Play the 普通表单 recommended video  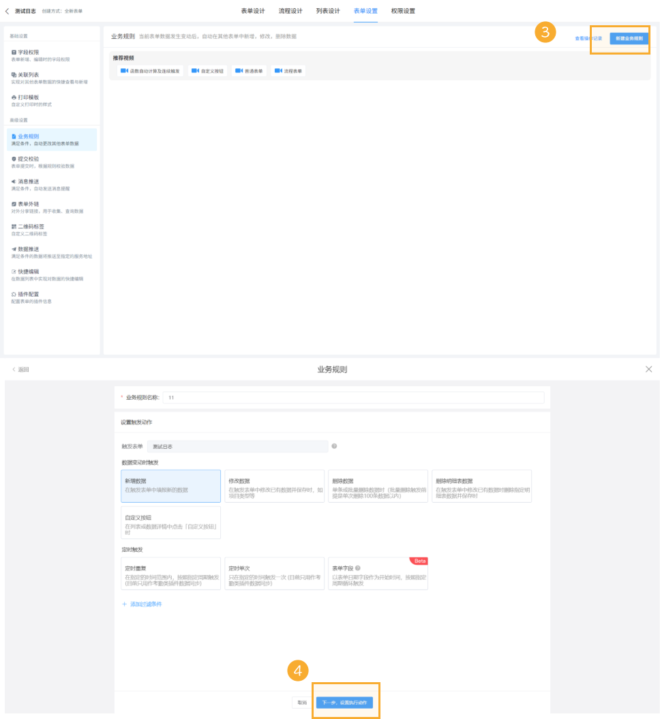pyautogui.click(x=249, y=71)
